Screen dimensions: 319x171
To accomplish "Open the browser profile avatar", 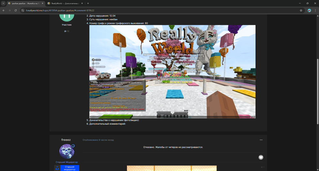I will tap(309, 10).
